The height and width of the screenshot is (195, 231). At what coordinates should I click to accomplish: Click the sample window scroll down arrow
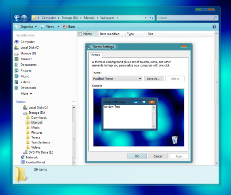click(154, 126)
